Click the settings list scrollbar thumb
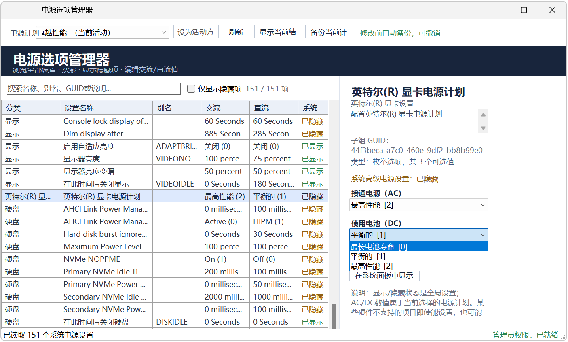Viewport: 568px width, 342px height. point(334,316)
